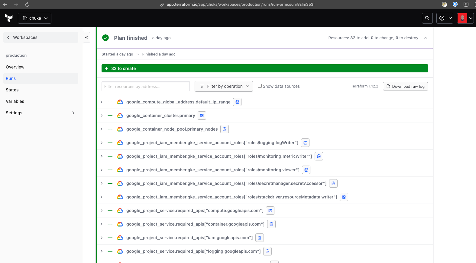Reload the page with browser refresh icon
This screenshot has width=476, height=263.
click(x=27, y=4)
